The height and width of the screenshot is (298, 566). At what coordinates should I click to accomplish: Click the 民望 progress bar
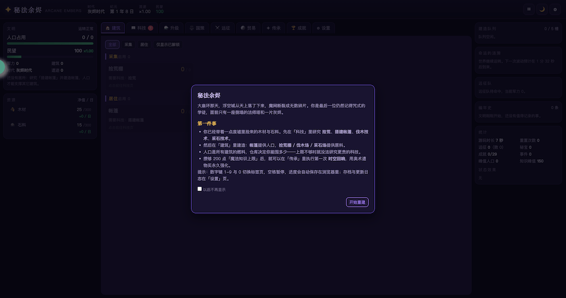point(50,57)
